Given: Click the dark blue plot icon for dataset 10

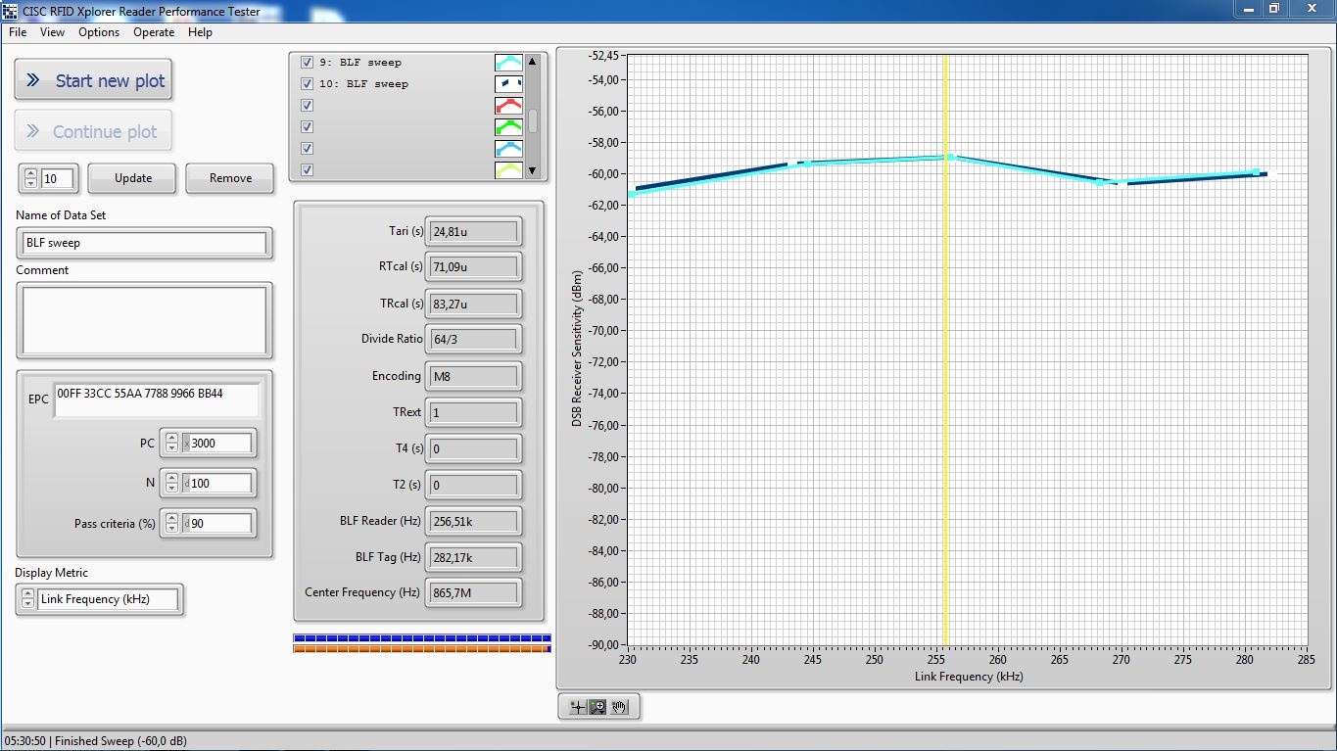Looking at the screenshot, I should pyautogui.click(x=508, y=84).
